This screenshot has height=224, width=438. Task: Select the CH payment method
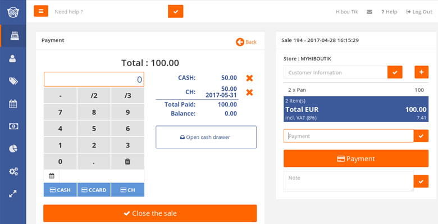(x=127, y=190)
